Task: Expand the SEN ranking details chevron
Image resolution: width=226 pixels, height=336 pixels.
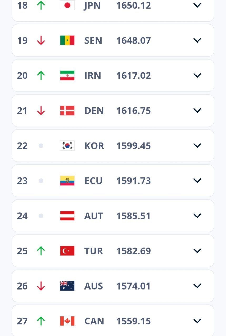Action: click(x=197, y=40)
